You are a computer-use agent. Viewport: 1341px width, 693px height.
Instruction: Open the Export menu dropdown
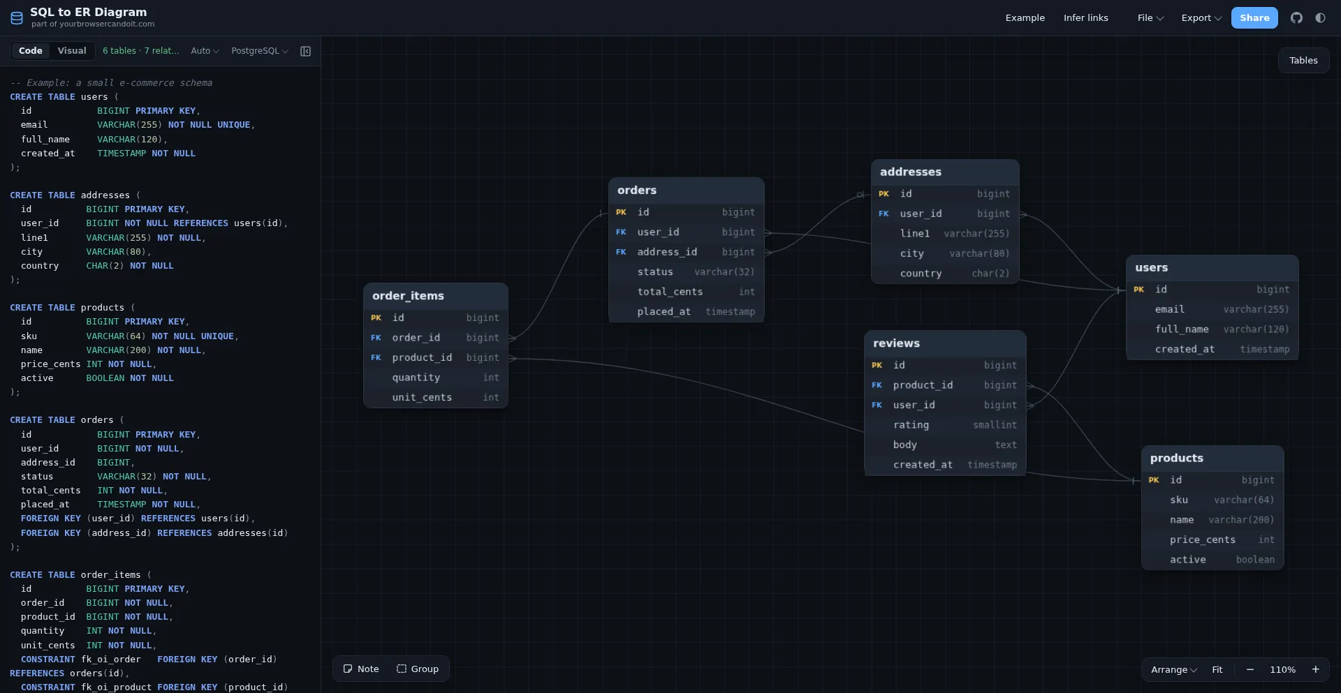coord(1201,18)
